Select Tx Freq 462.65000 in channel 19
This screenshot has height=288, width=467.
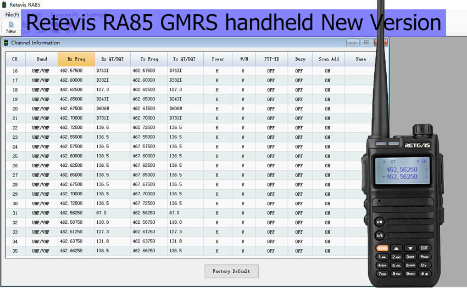point(149,99)
